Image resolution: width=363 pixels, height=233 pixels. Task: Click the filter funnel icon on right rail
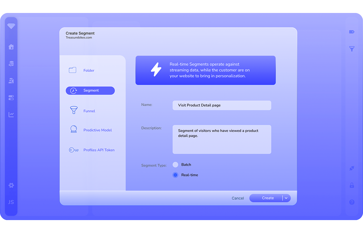point(352,49)
